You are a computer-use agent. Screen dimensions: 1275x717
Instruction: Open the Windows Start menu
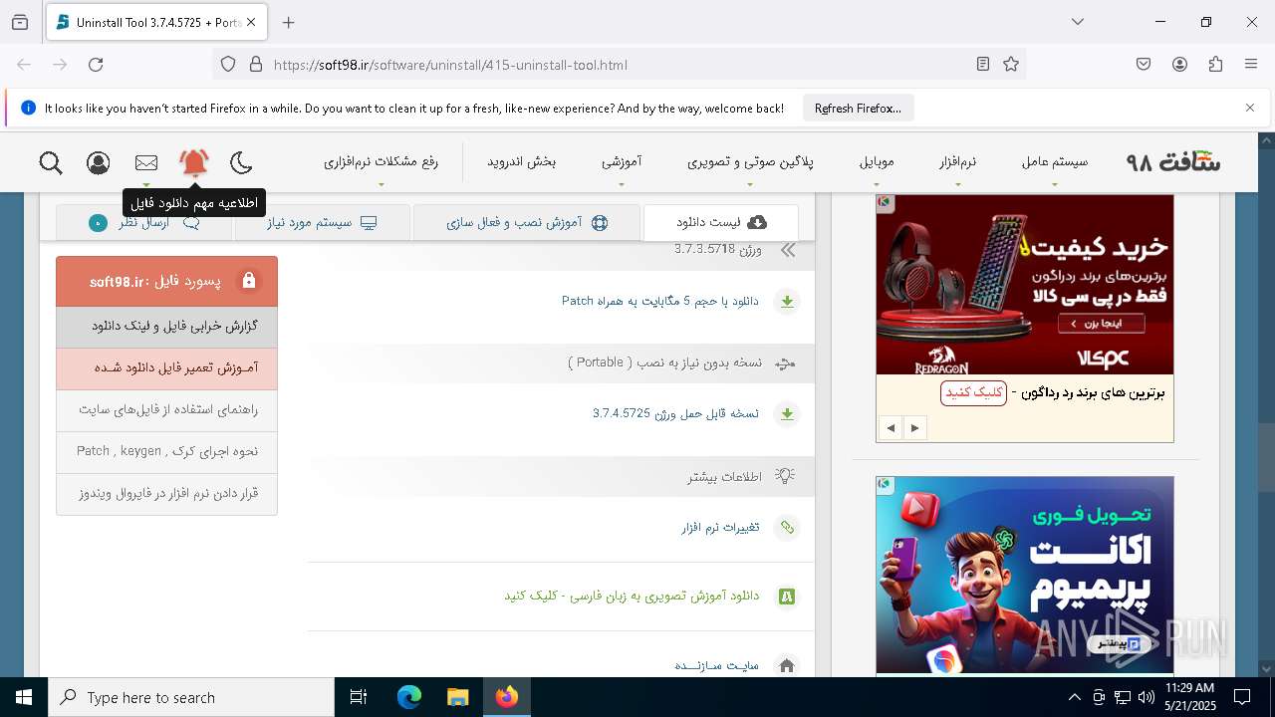[x=24, y=697]
